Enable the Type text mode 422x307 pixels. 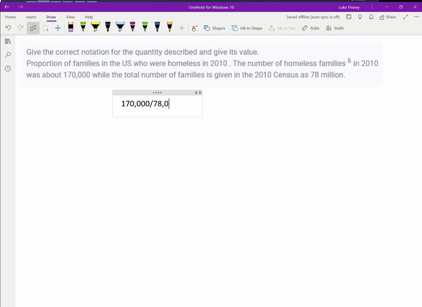tap(32, 28)
